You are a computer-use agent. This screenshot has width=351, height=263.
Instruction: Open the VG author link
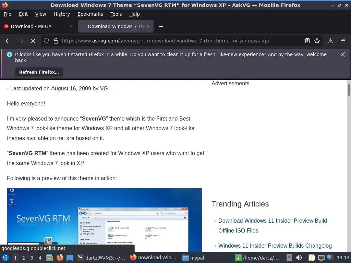coord(104,89)
